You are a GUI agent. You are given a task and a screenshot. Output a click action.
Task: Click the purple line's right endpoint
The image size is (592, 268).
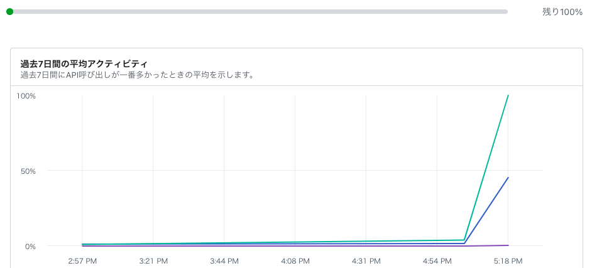pos(508,245)
